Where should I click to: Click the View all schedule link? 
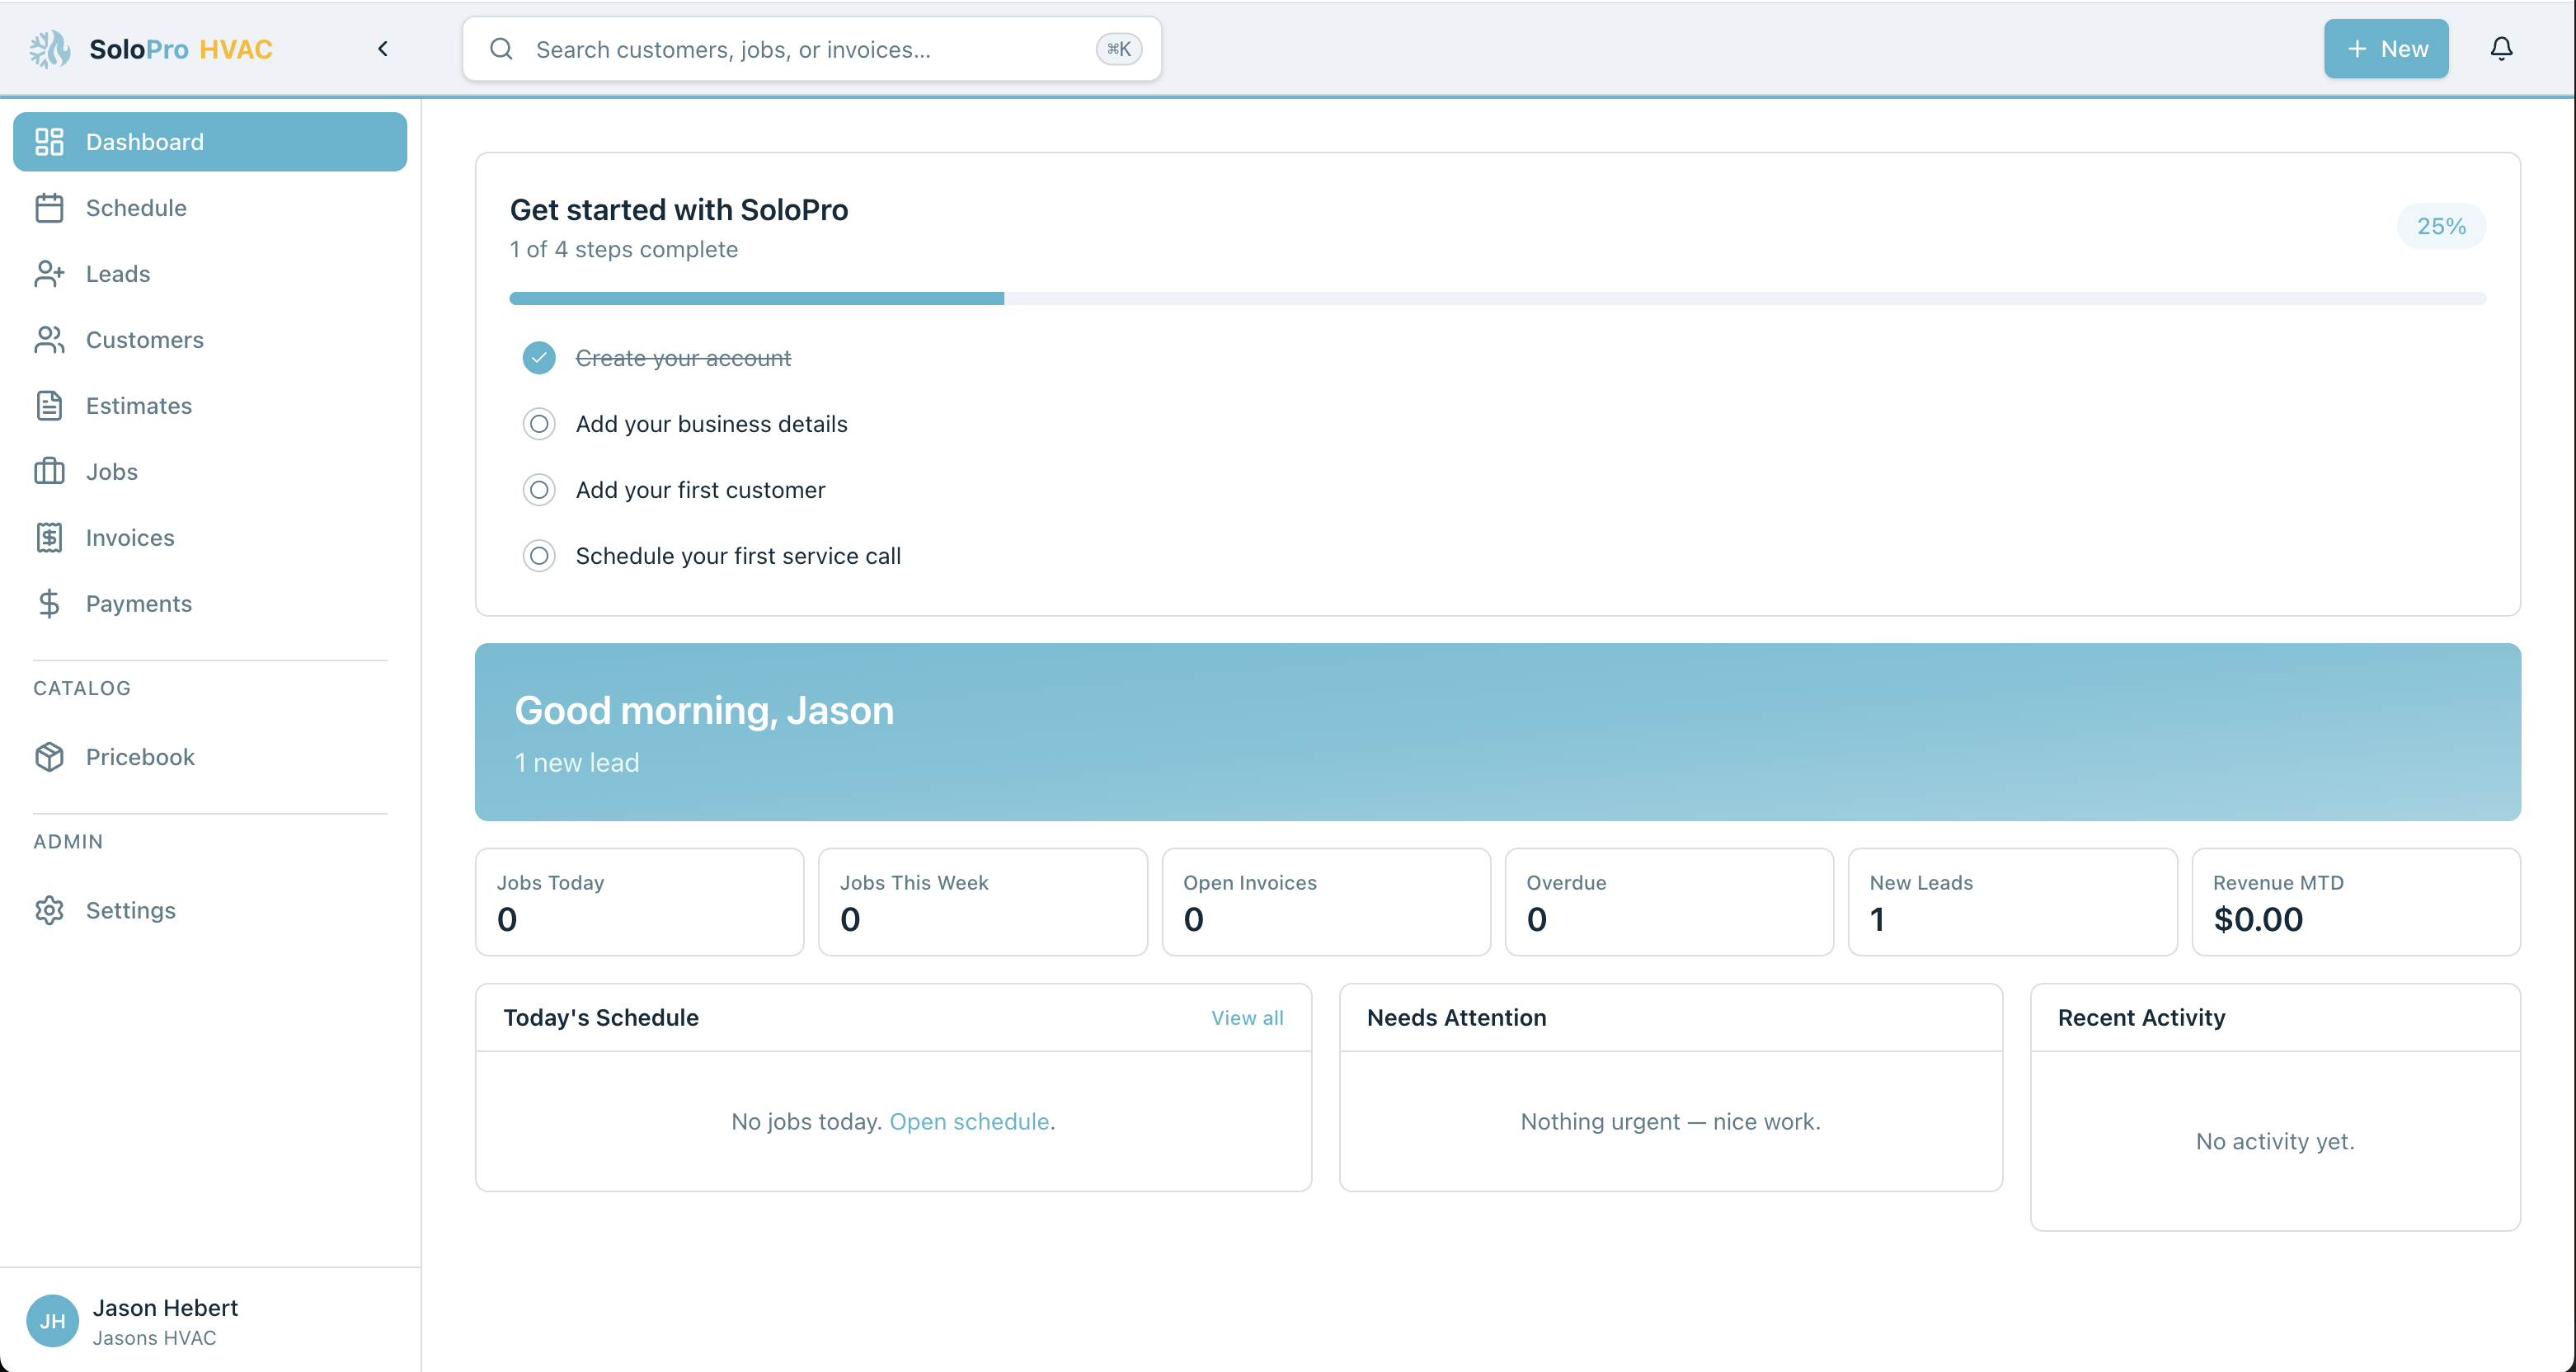point(1247,1018)
